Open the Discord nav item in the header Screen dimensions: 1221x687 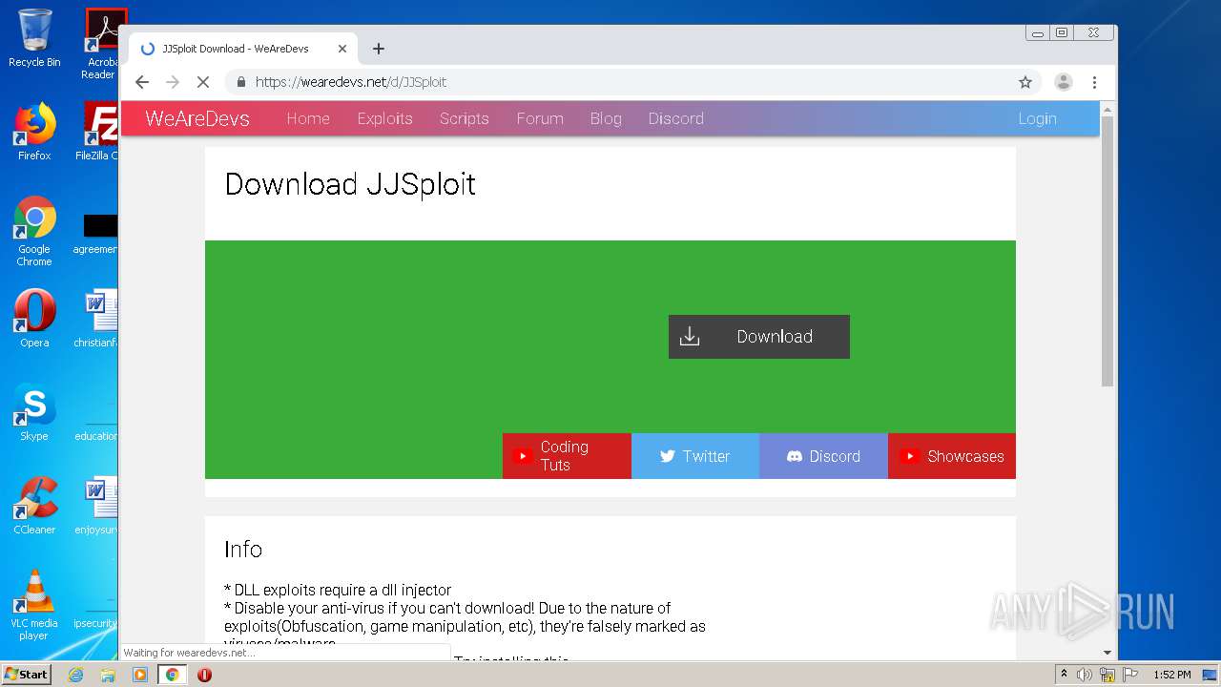point(675,118)
